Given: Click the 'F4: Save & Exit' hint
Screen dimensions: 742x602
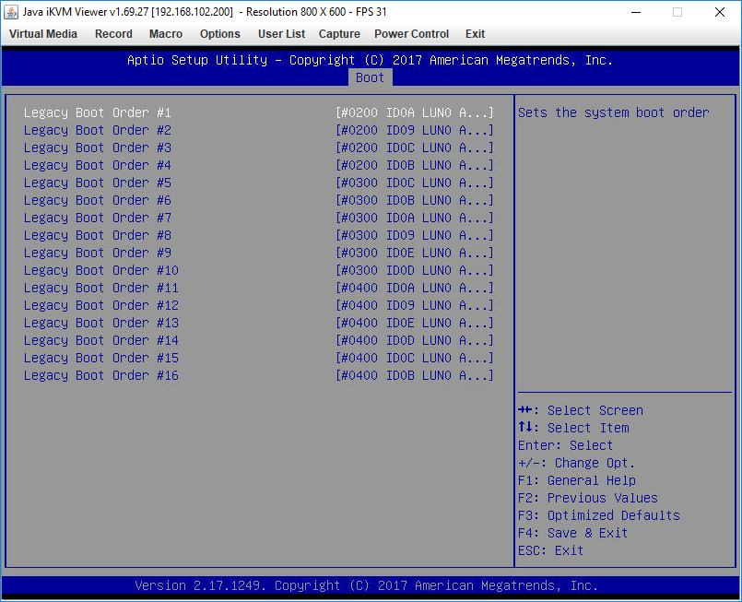Looking at the screenshot, I should click(572, 533).
